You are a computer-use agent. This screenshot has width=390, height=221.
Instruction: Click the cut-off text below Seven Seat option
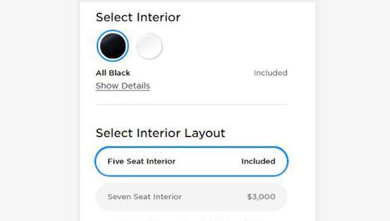pyautogui.click(x=191, y=219)
